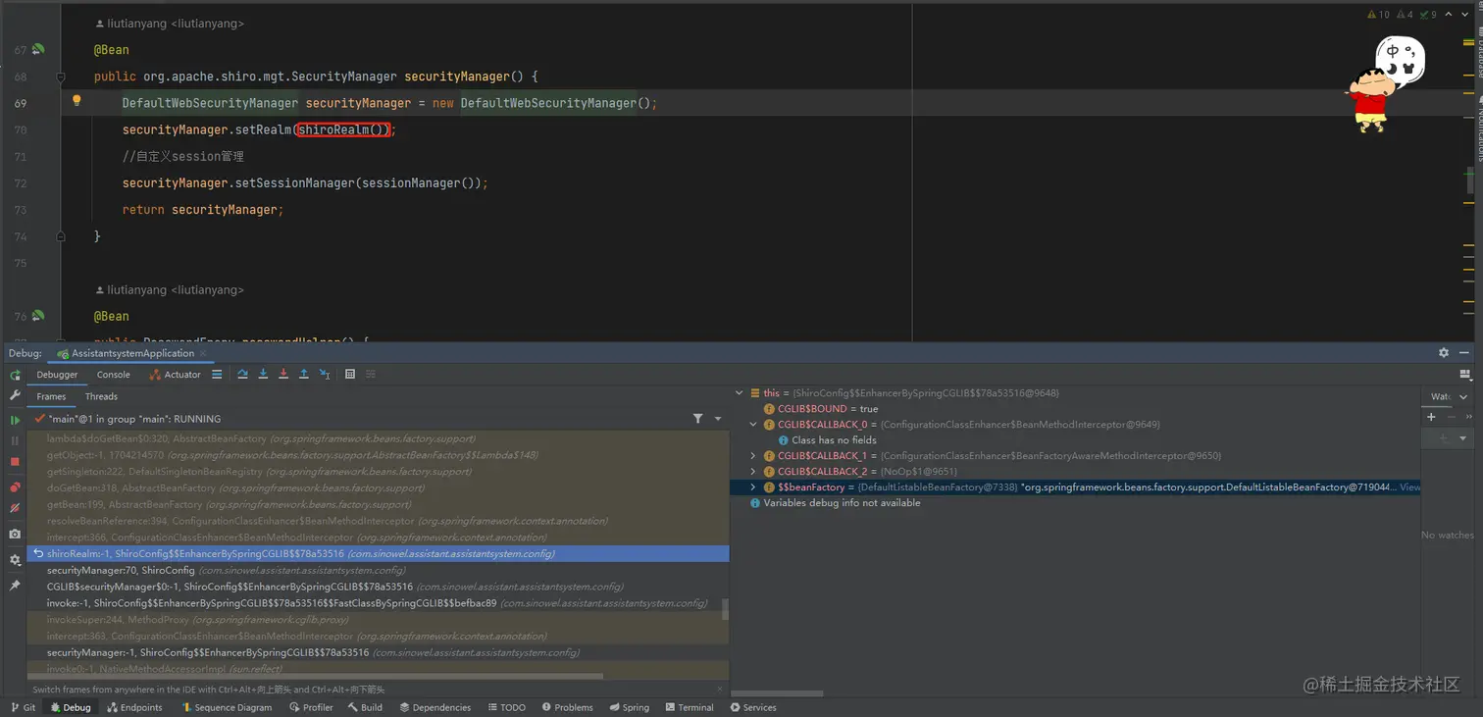Select the doGetBean:318, AbstractBeanFactory frame
Image resolution: width=1483 pixels, height=717 pixels.
coord(379,487)
